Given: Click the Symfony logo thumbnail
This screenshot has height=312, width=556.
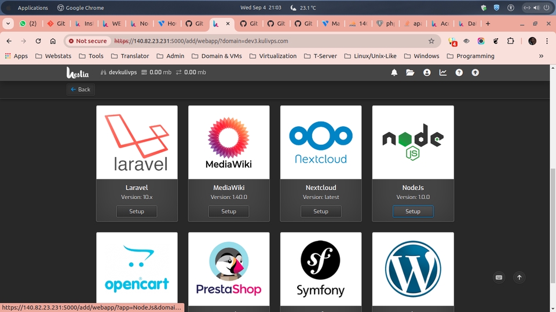Looking at the screenshot, I should tap(321, 269).
